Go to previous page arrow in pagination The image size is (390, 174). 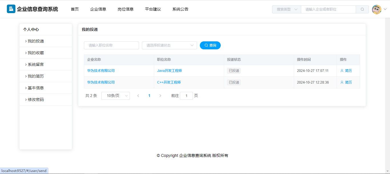point(138,96)
